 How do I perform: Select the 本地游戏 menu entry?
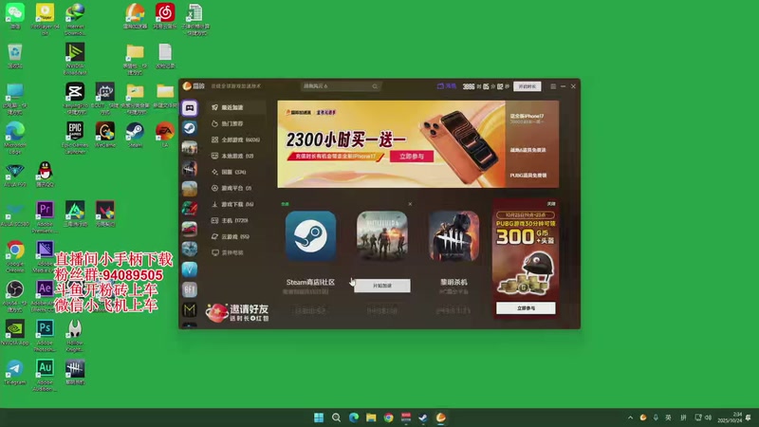pos(232,156)
